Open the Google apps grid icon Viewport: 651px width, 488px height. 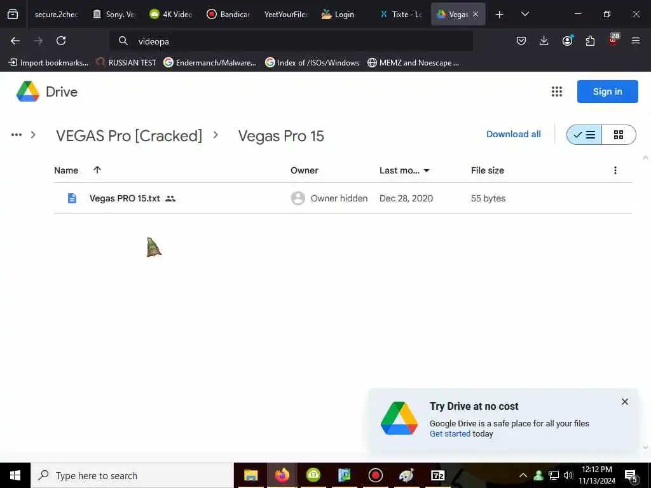point(557,91)
